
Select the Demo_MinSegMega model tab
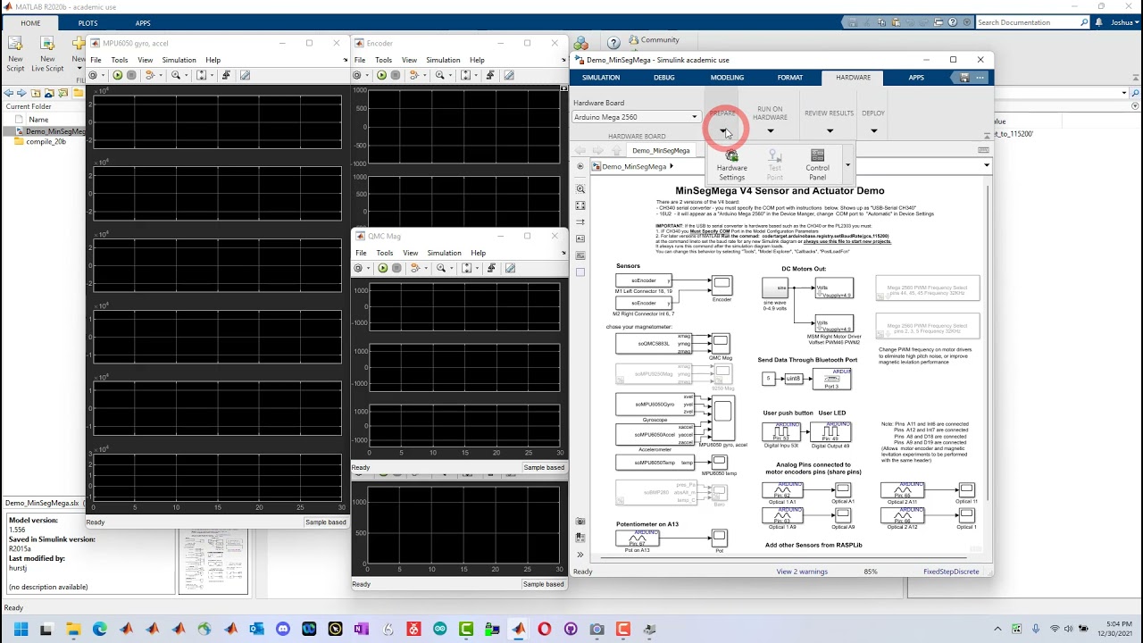[661, 151]
